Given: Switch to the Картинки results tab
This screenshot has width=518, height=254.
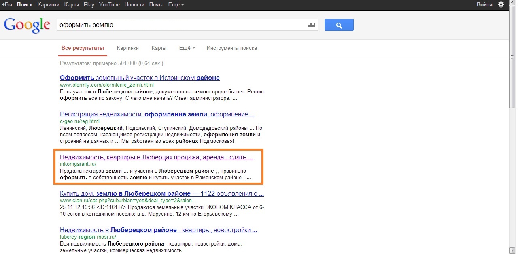Looking at the screenshot, I should 128,48.
